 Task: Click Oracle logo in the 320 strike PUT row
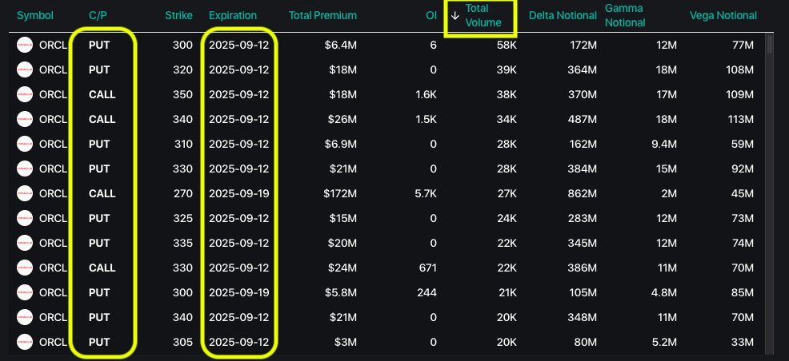(25, 69)
